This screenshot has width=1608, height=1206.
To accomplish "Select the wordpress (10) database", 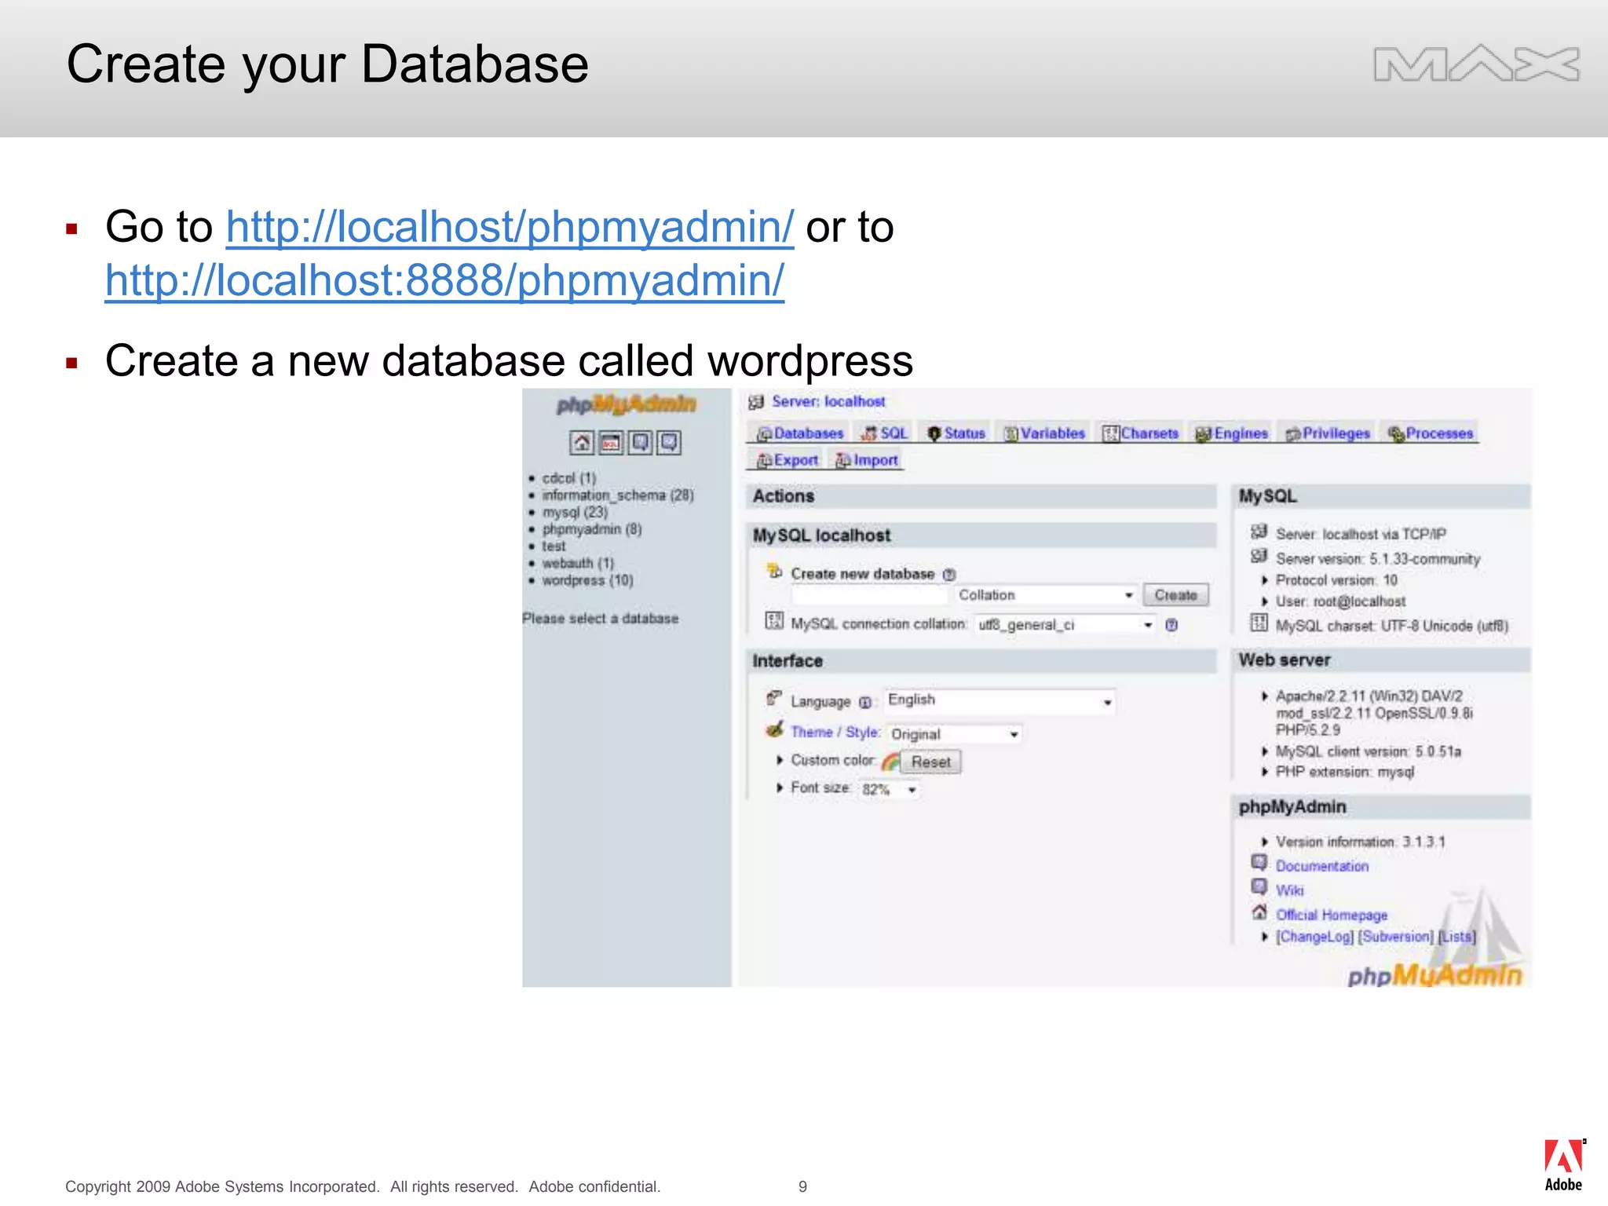I will pyautogui.click(x=587, y=581).
